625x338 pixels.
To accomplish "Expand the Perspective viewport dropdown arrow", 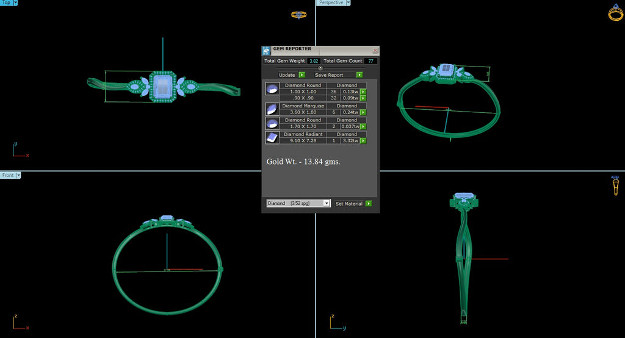I will (348, 2).
